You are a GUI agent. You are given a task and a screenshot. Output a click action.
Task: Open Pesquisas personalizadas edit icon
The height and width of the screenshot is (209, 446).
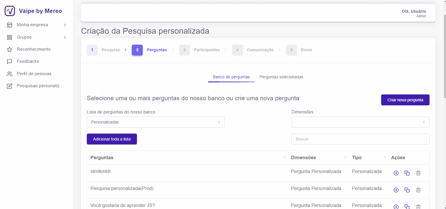tap(10, 85)
